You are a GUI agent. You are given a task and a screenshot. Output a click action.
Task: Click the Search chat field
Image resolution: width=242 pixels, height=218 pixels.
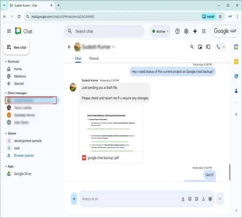click(104, 31)
